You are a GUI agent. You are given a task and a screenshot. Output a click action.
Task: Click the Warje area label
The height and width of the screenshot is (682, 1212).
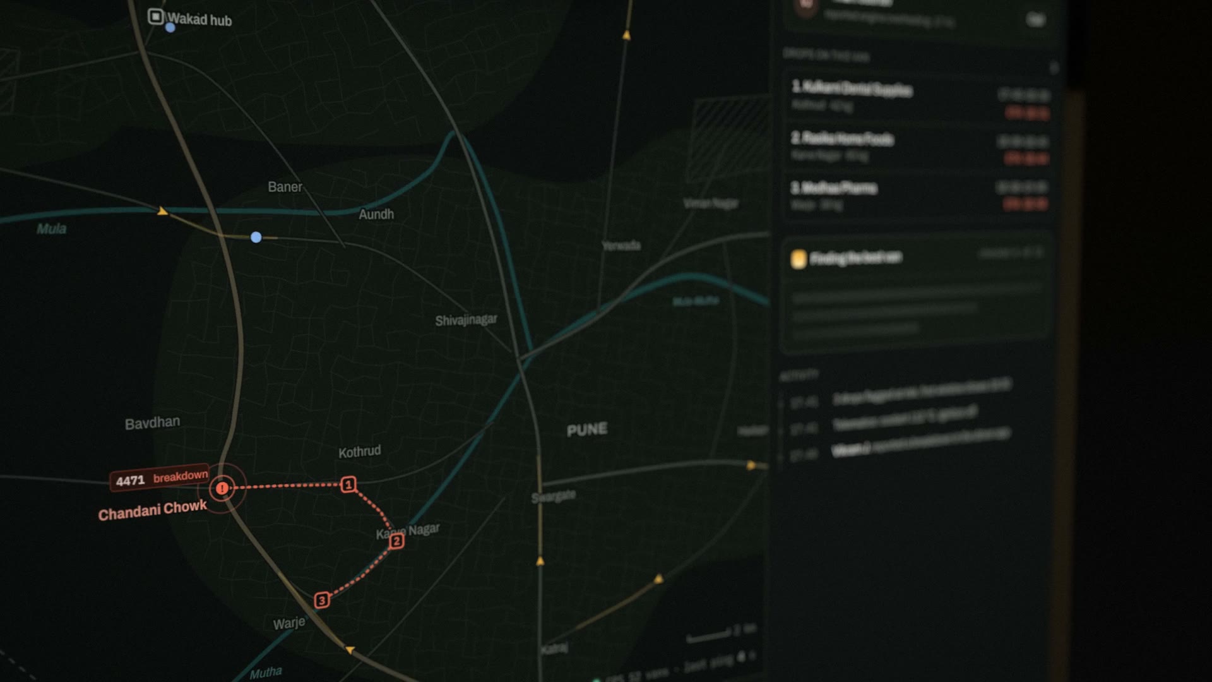289,623
